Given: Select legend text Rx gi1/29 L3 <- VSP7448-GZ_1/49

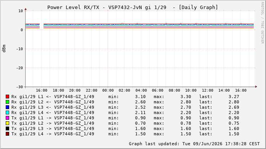Looking at the screenshot, I should (53, 107).
